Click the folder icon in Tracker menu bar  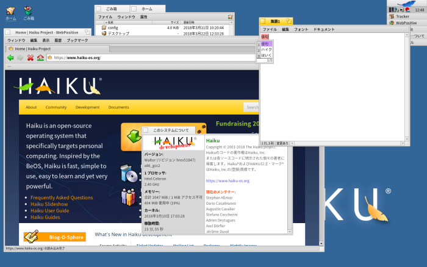(x=230, y=17)
